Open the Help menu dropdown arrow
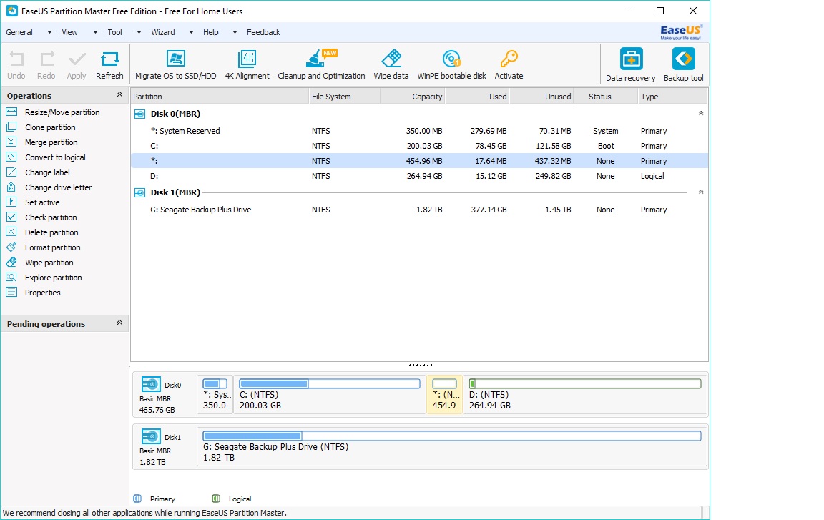Screen dimensions: 824x520 point(235,32)
